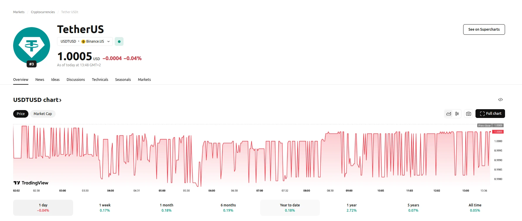Click the 13:36 time axis label
522x221 pixels.
point(484,191)
